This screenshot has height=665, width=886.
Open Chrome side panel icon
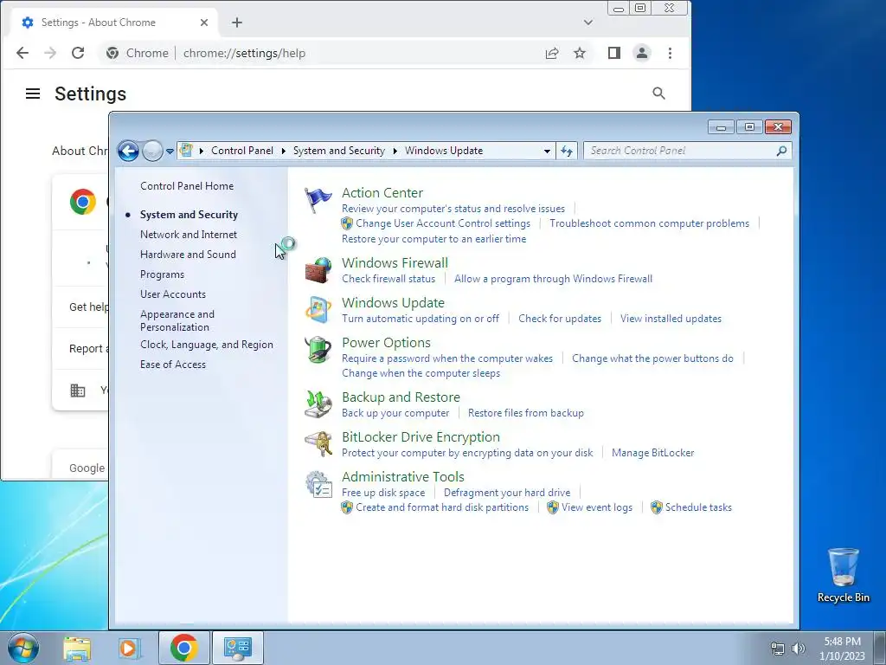point(614,53)
